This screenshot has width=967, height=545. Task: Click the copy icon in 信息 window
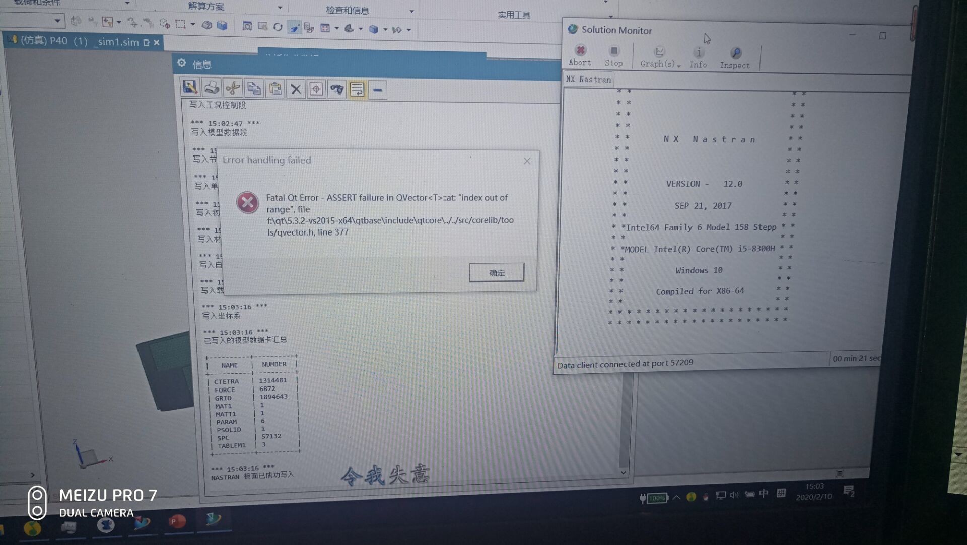(x=253, y=89)
